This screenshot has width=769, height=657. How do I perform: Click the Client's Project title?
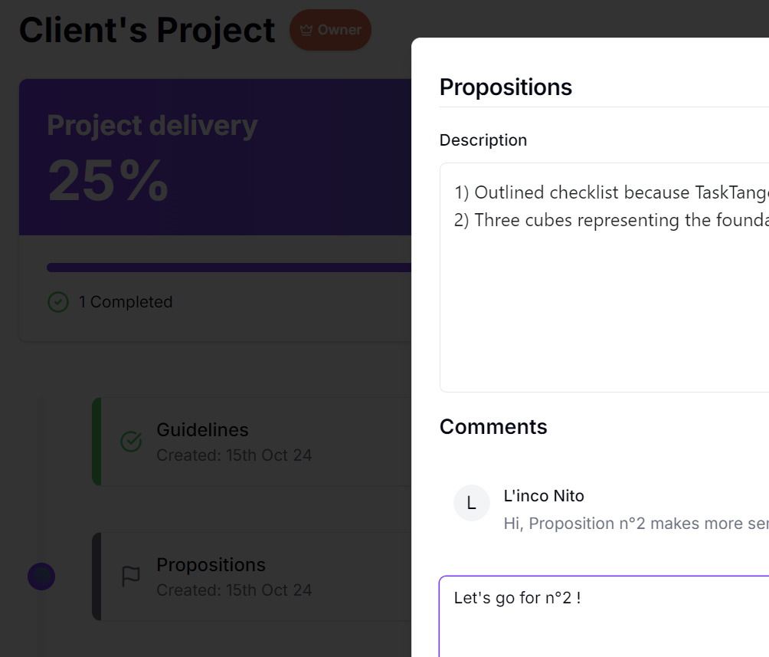click(147, 30)
